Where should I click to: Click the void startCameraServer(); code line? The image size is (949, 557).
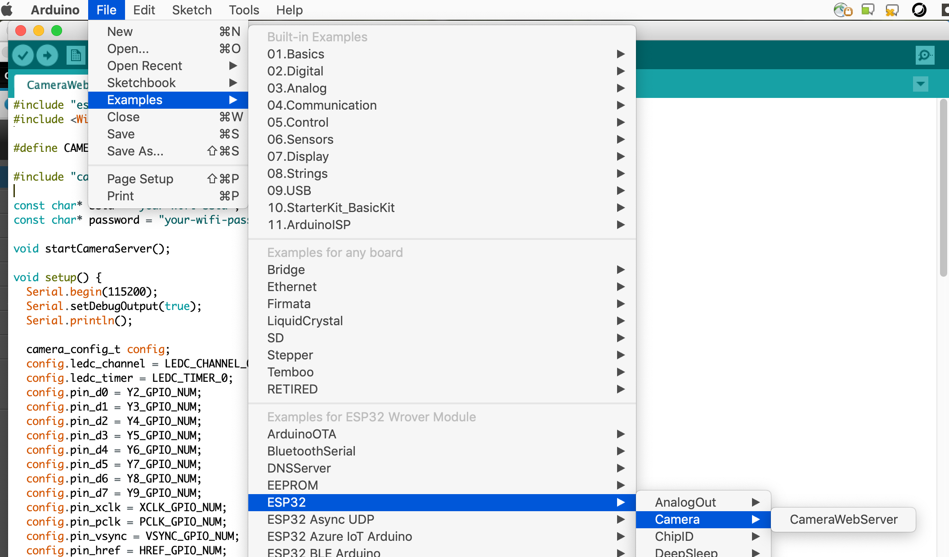pos(92,248)
